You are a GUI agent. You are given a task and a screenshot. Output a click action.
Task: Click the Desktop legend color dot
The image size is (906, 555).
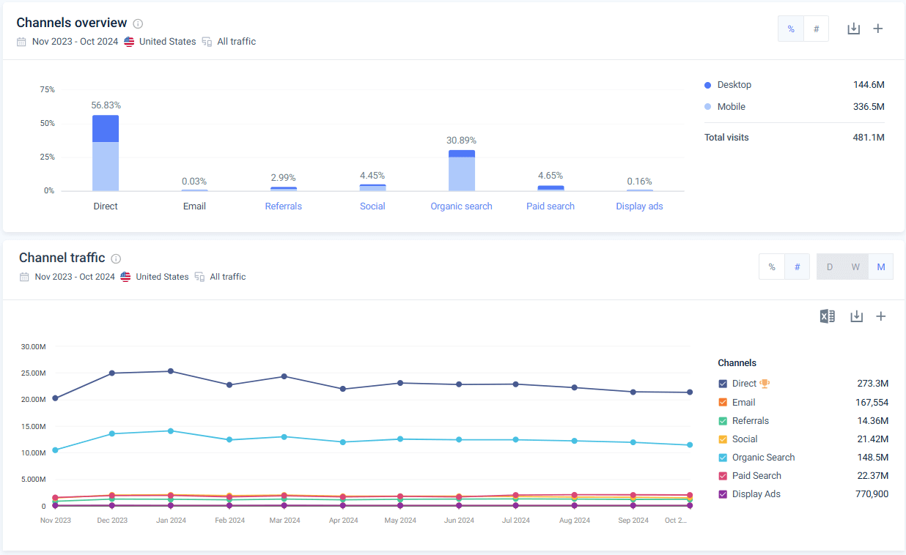707,84
